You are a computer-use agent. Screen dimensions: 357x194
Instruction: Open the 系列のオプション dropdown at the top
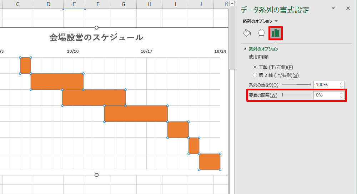tap(276, 21)
